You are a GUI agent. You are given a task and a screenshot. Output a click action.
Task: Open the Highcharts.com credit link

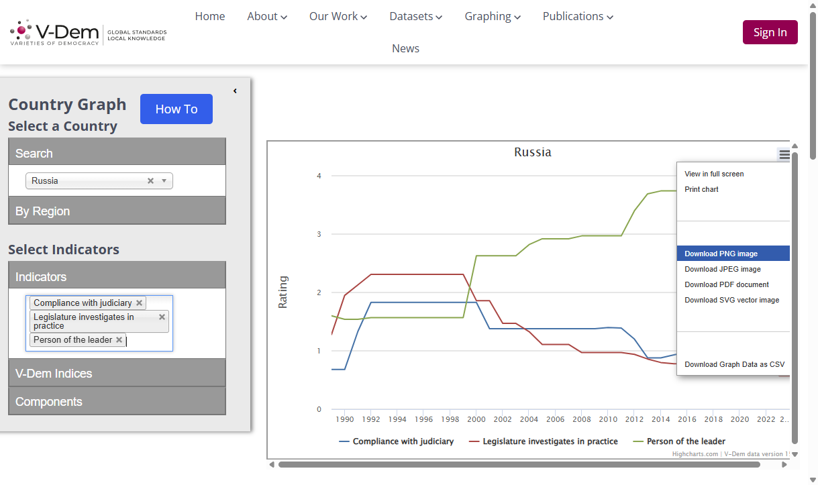(695, 454)
